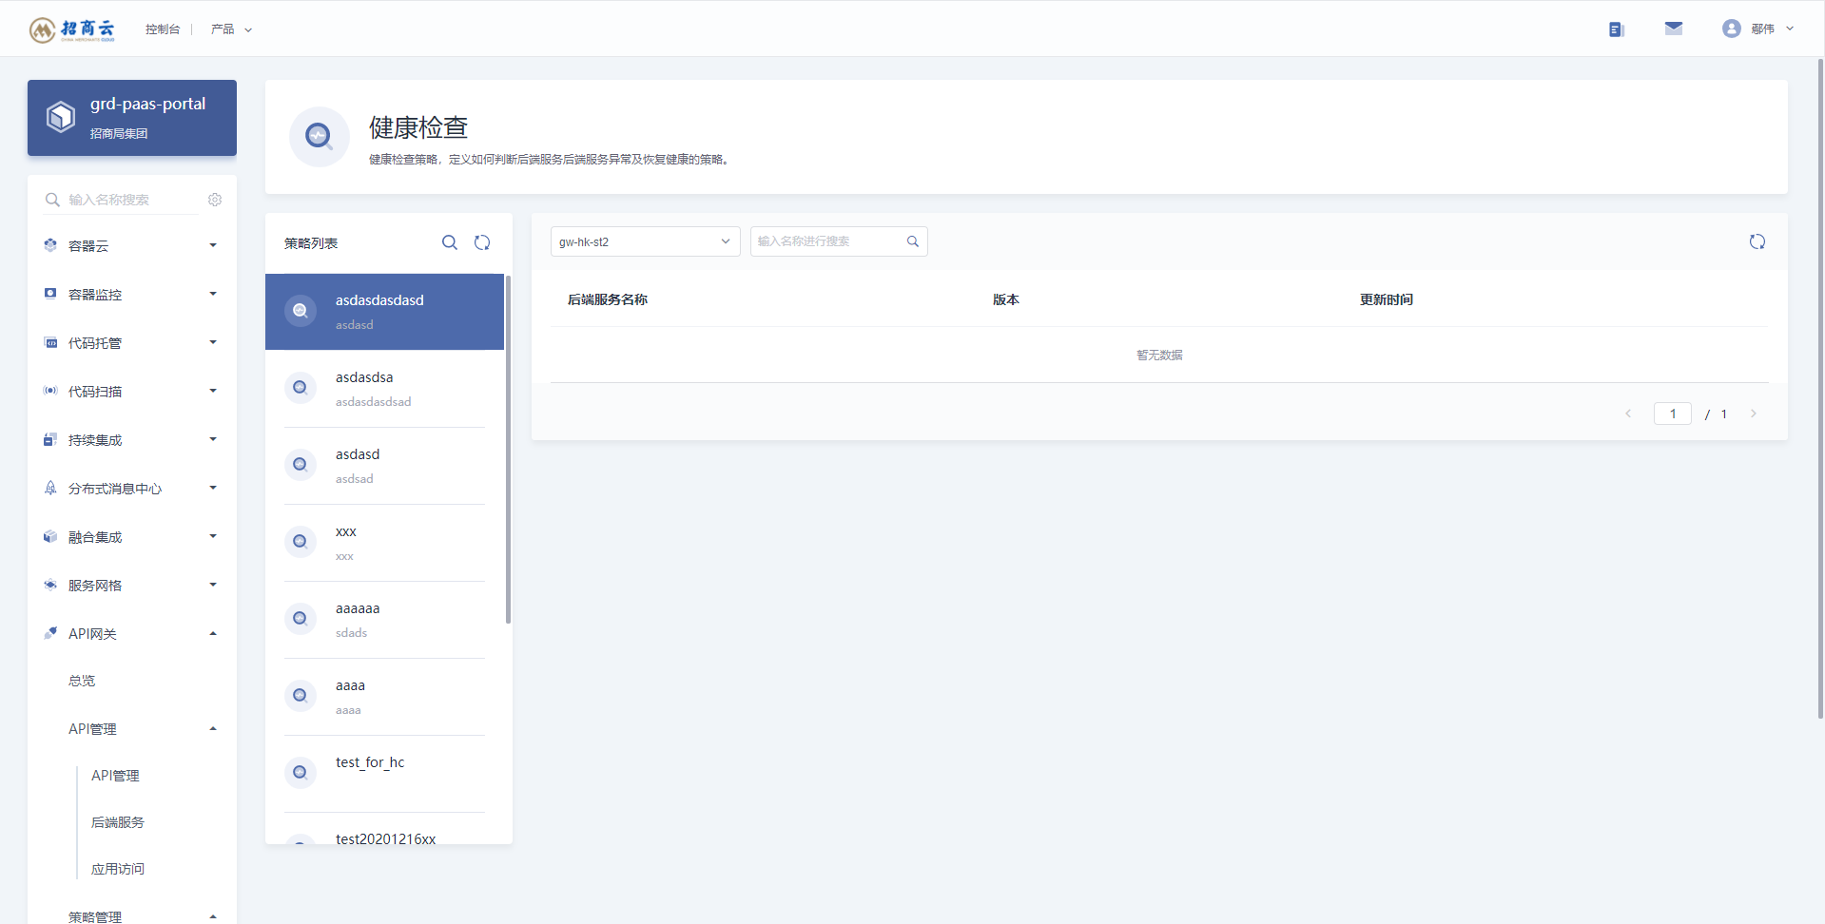Screen dimensions: 1825x924
Task: Refresh the 策略列表 policy list
Action: tap(482, 242)
